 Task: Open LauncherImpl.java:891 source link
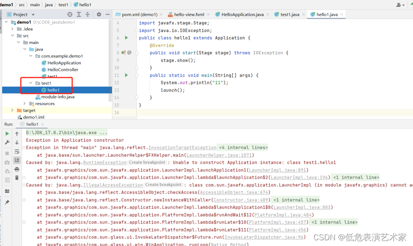coord(277,170)
